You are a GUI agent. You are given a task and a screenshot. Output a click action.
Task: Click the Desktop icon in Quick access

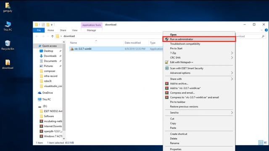click(41, 51)
